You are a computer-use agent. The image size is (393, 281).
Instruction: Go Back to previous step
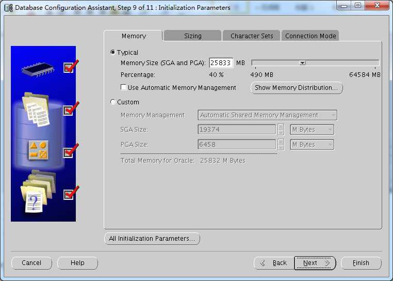click(x=274, y=263)
